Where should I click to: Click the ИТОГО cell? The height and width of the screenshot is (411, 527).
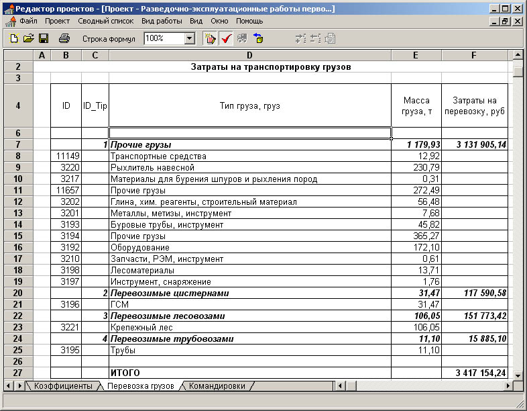tap(250, 373)
